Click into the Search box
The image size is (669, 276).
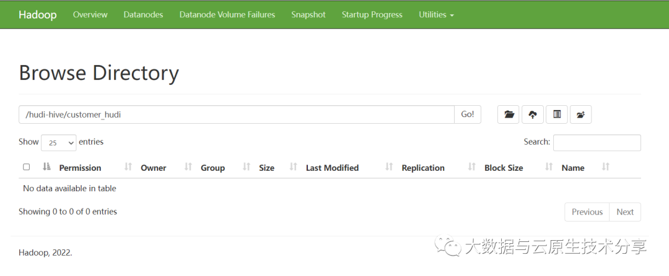tap(597, 142)
